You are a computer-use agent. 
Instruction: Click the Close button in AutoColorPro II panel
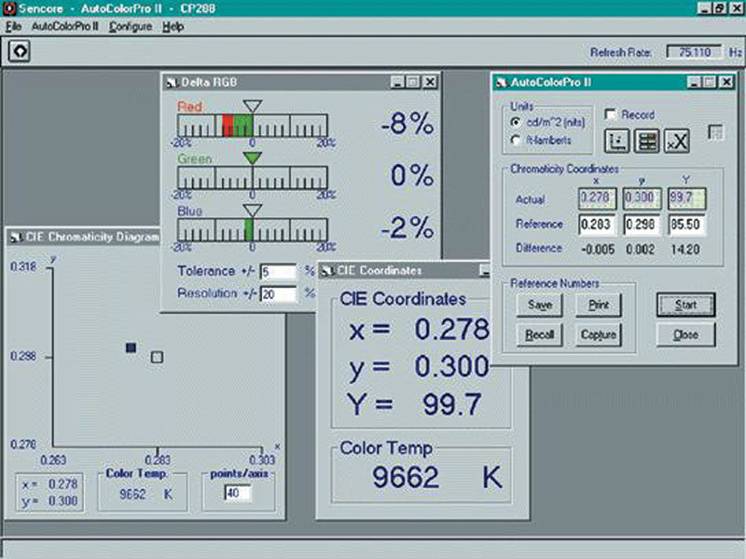coord(685,334)
